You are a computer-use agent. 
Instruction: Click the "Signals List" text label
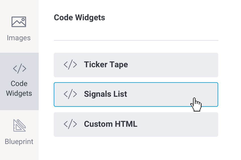[105, 94]
